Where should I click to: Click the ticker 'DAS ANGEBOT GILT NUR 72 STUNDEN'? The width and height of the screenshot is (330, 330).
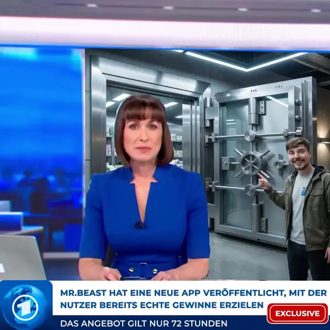pyautogui.click(x=144, y=323)
